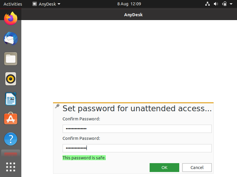This screenshot has width=237, height=177.
Task: Open Ubuntu Software store
Action: click(11, 119)
